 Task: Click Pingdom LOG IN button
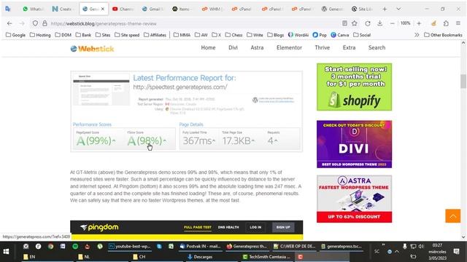tap(255, 227)
